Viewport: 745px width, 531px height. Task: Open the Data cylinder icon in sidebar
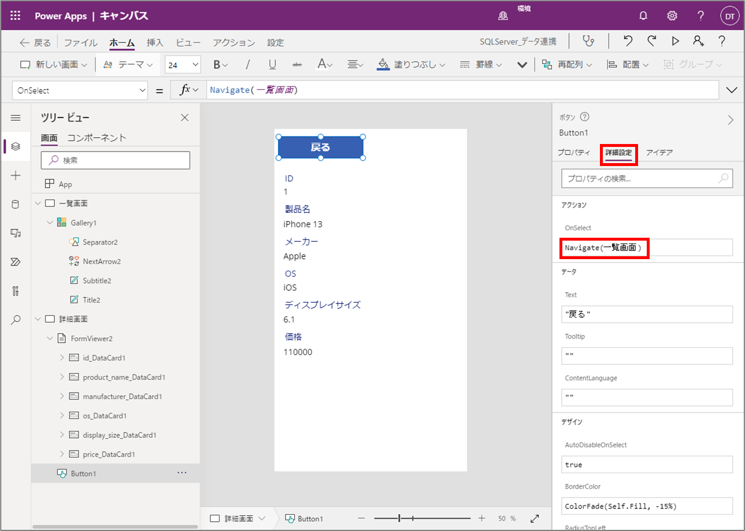16,204
